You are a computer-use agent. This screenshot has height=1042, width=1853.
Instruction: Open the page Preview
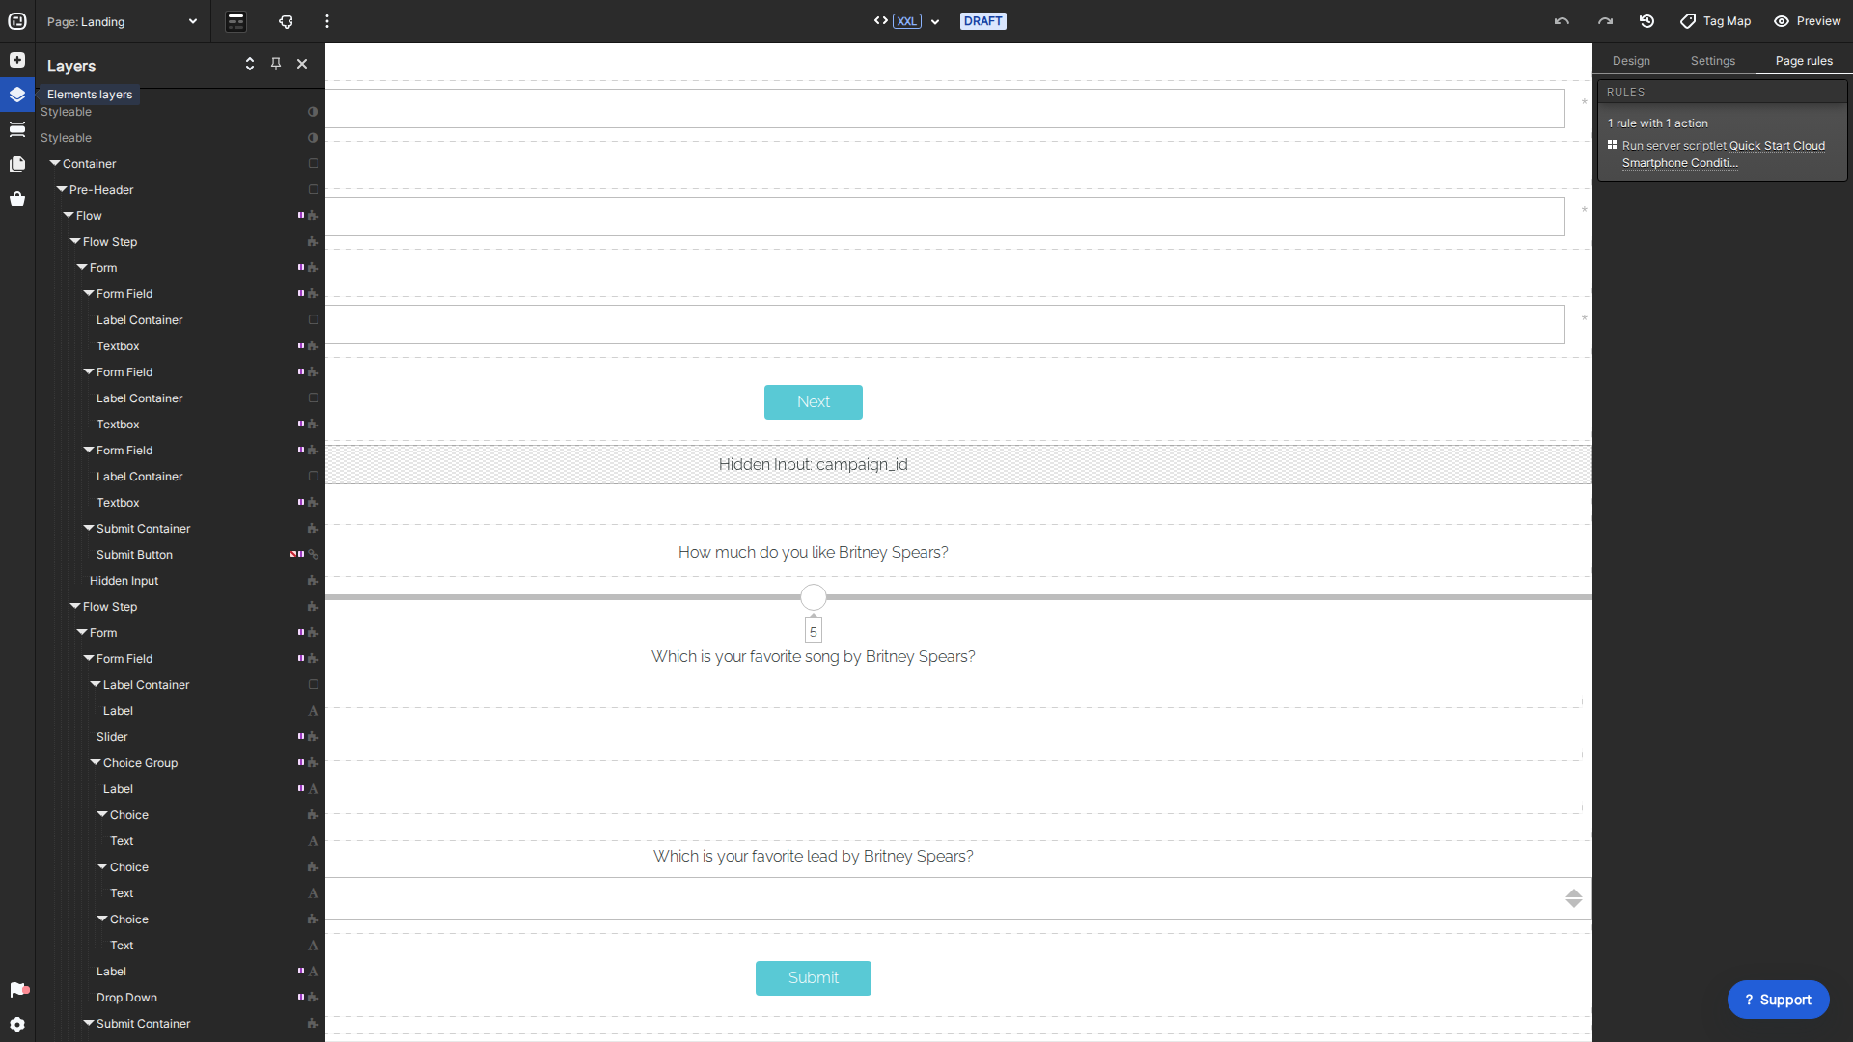pyautogui.click(x=1807, y=21)
